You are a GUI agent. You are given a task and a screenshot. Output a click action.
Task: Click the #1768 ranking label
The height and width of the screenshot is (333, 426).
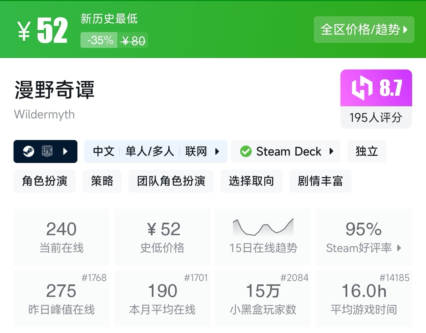94,278
